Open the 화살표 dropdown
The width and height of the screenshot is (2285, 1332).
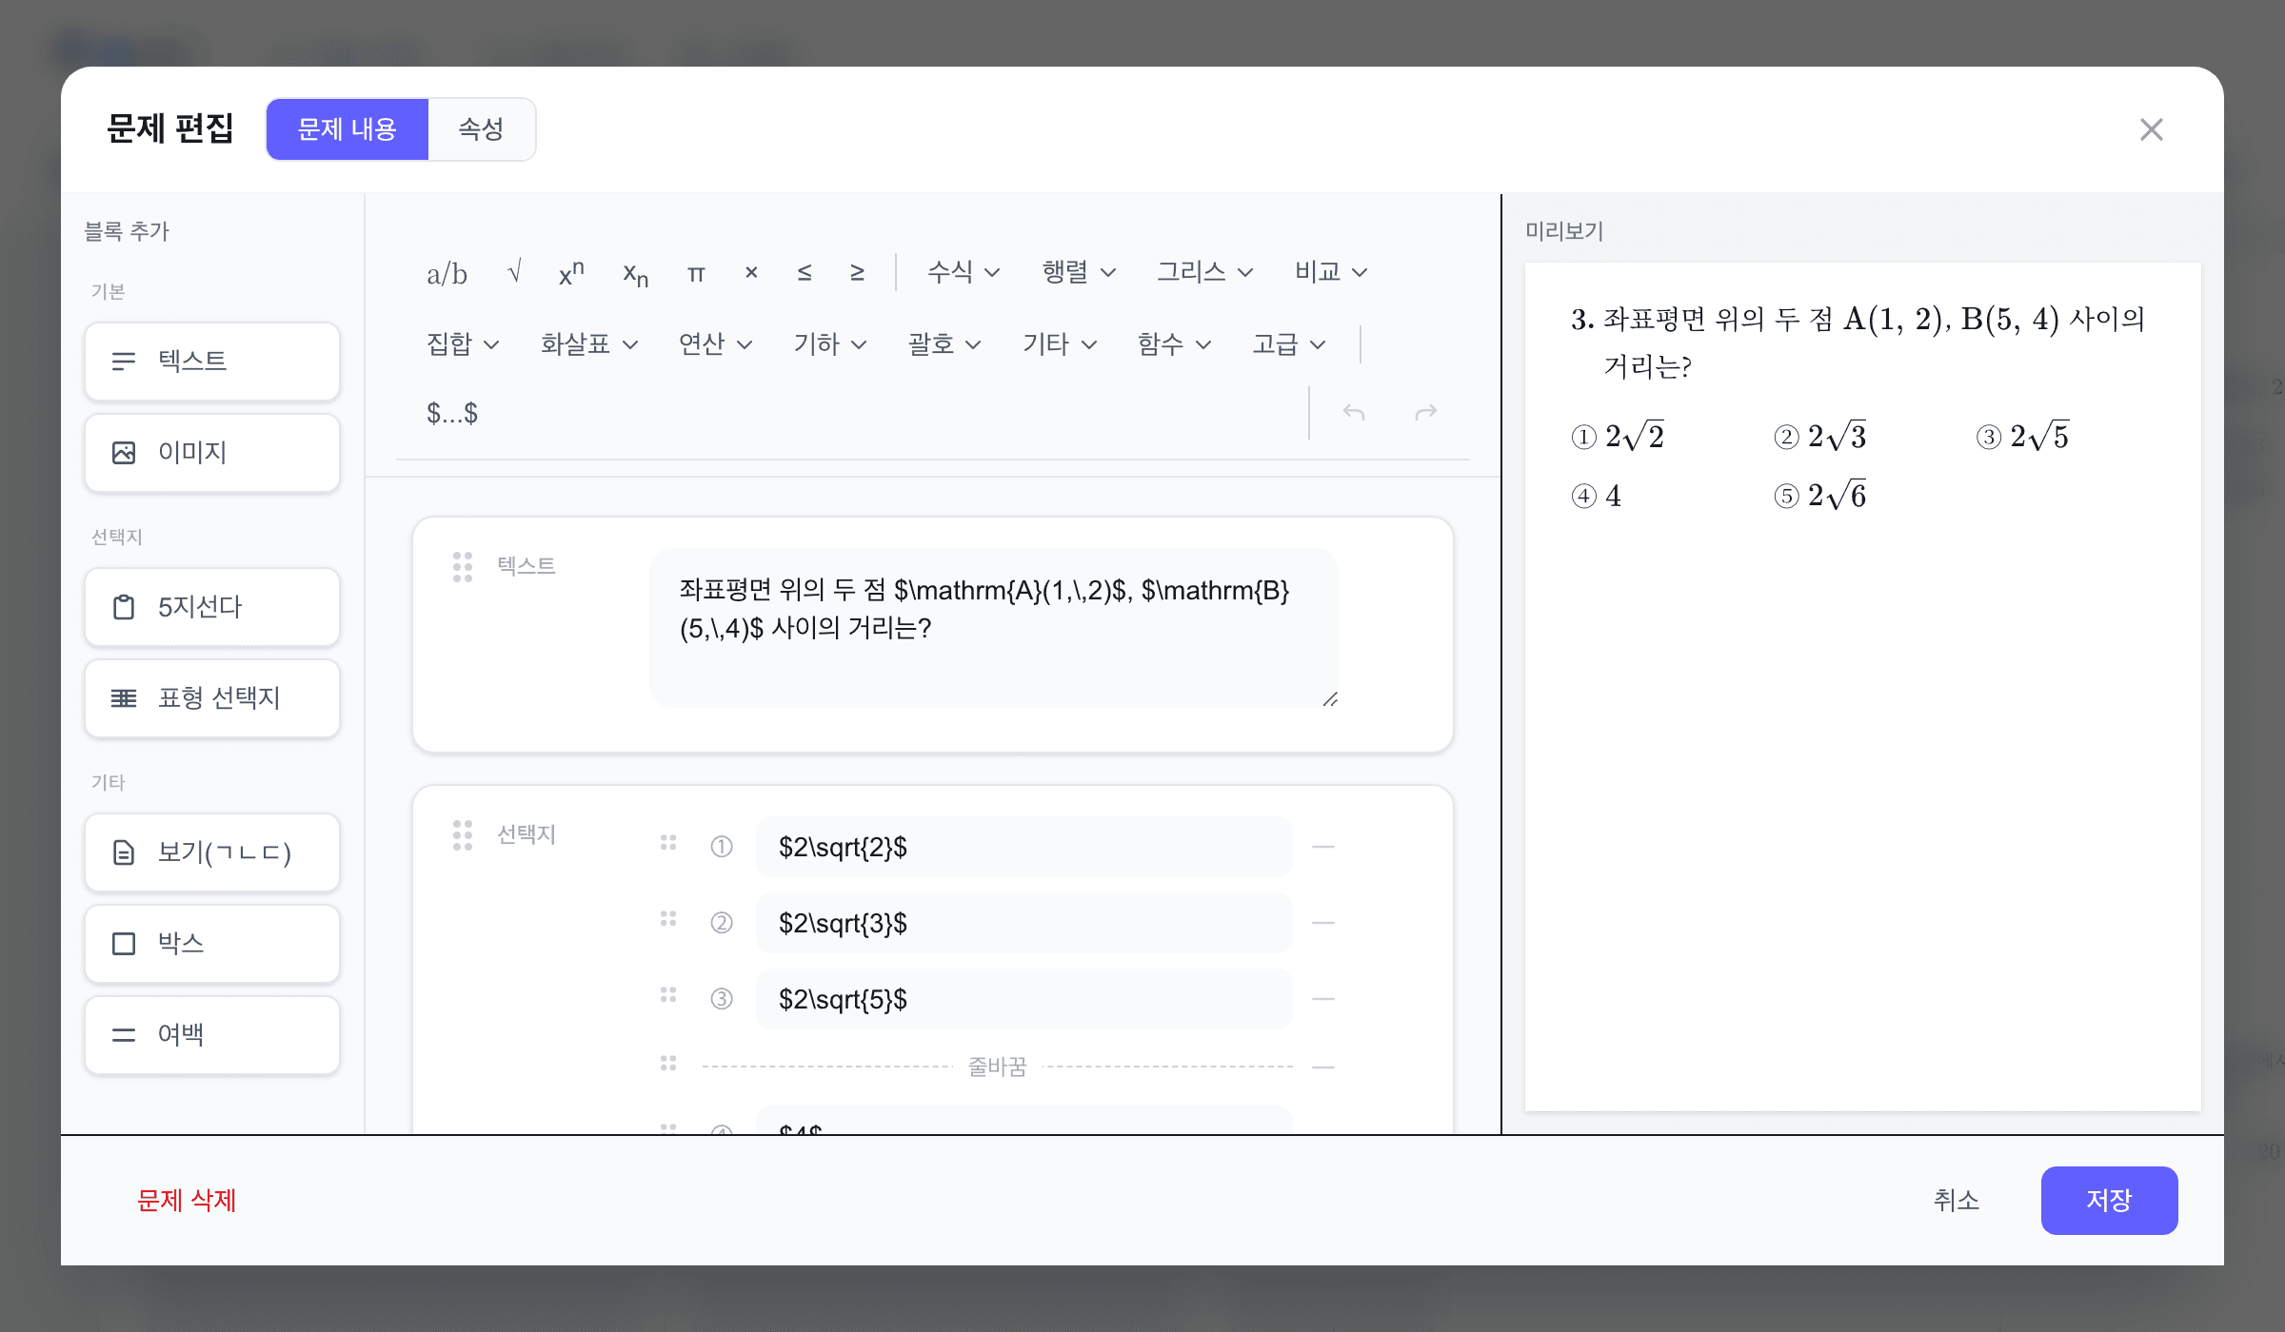click(x=589, y=344)
